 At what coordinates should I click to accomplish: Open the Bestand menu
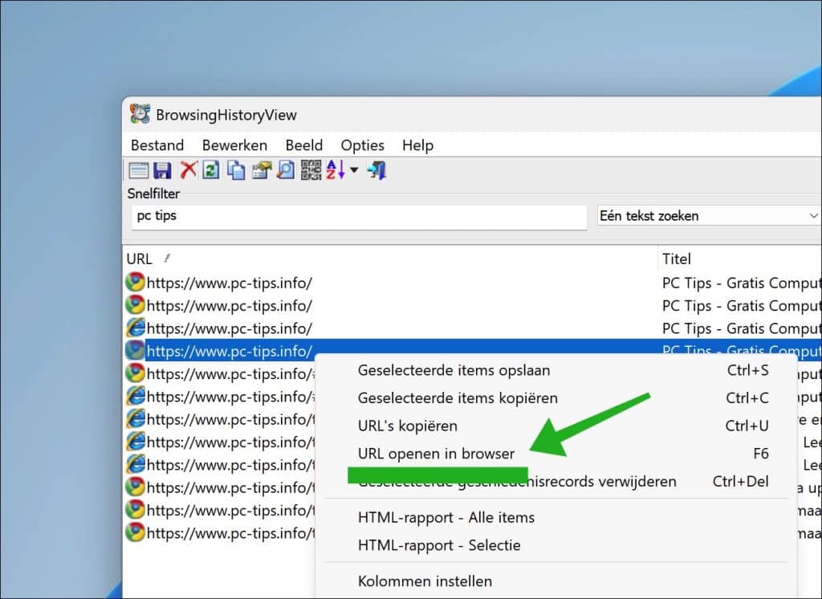[157, 145]
